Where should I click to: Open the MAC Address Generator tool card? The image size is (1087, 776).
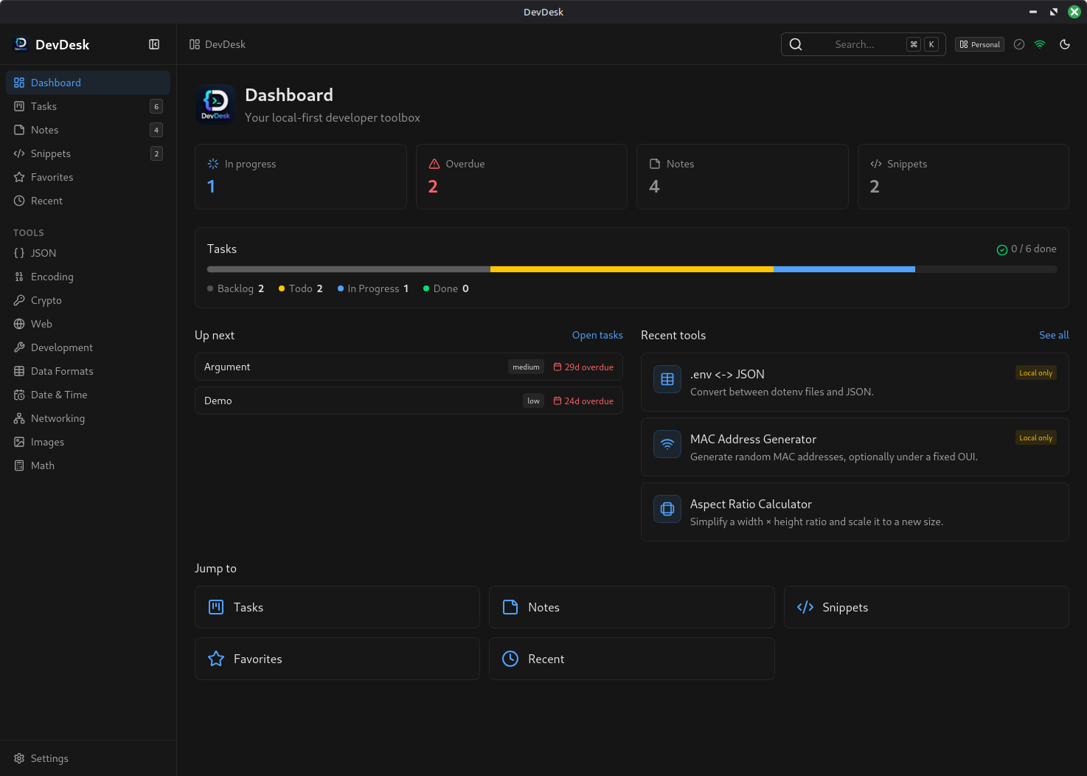click(855, 447)
